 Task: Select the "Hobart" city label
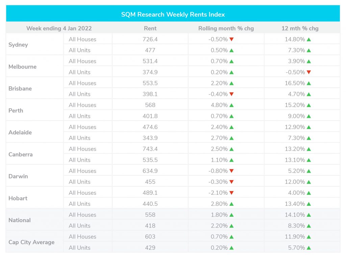[x=18, y=198]
